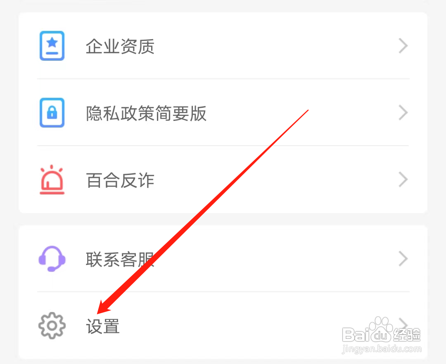The image size is (446, 364).
Task: Expand 企业资质 via its right chevron
Action: tap(403, 46)
